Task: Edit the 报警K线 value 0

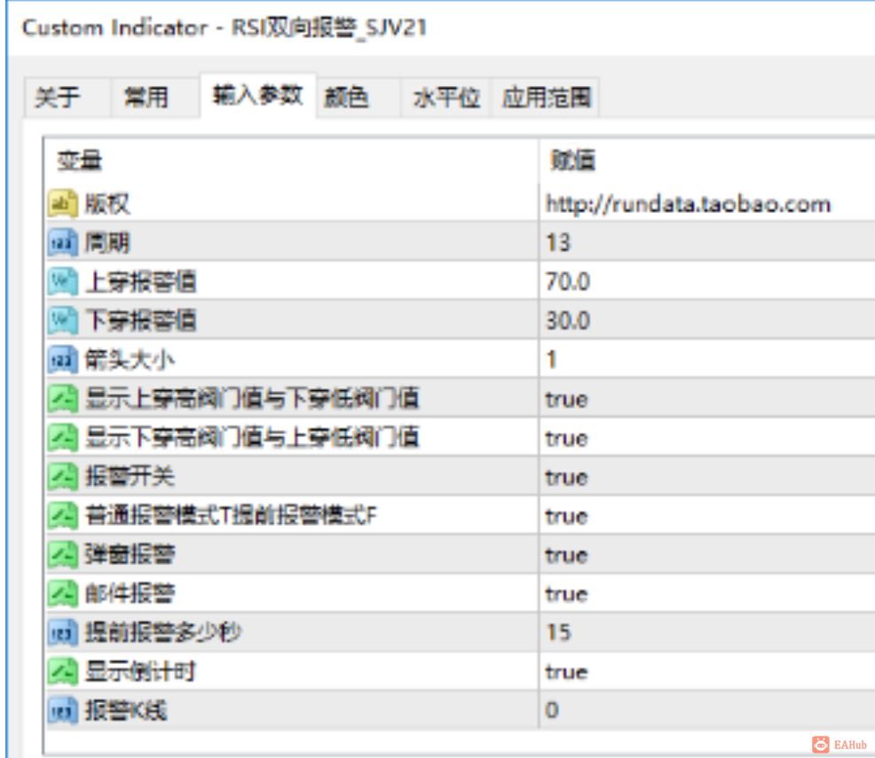Action: [x=552, y=711]
